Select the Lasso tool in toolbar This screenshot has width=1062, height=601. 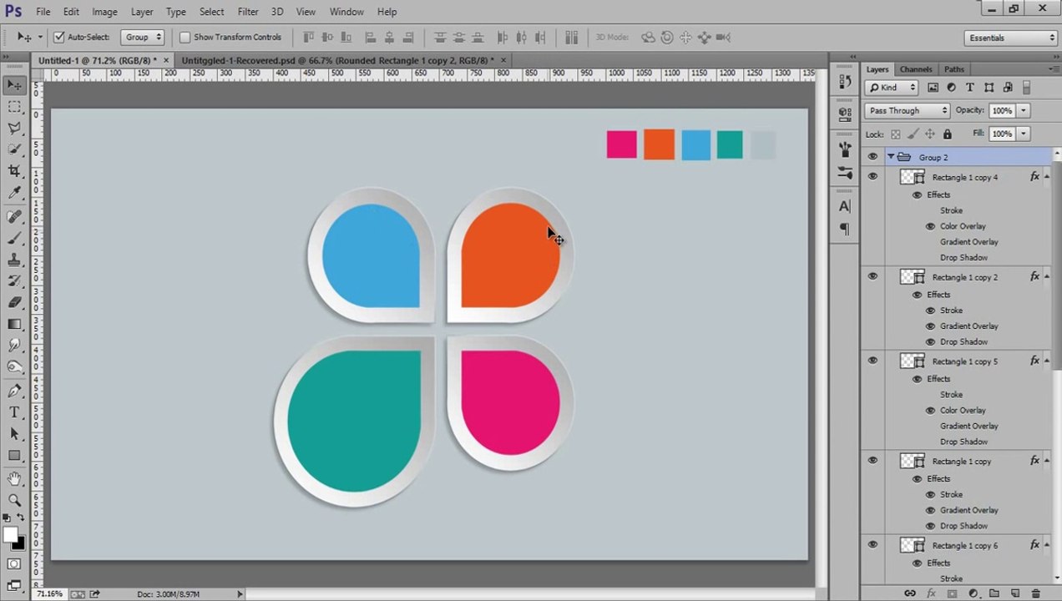coord(14,128)
